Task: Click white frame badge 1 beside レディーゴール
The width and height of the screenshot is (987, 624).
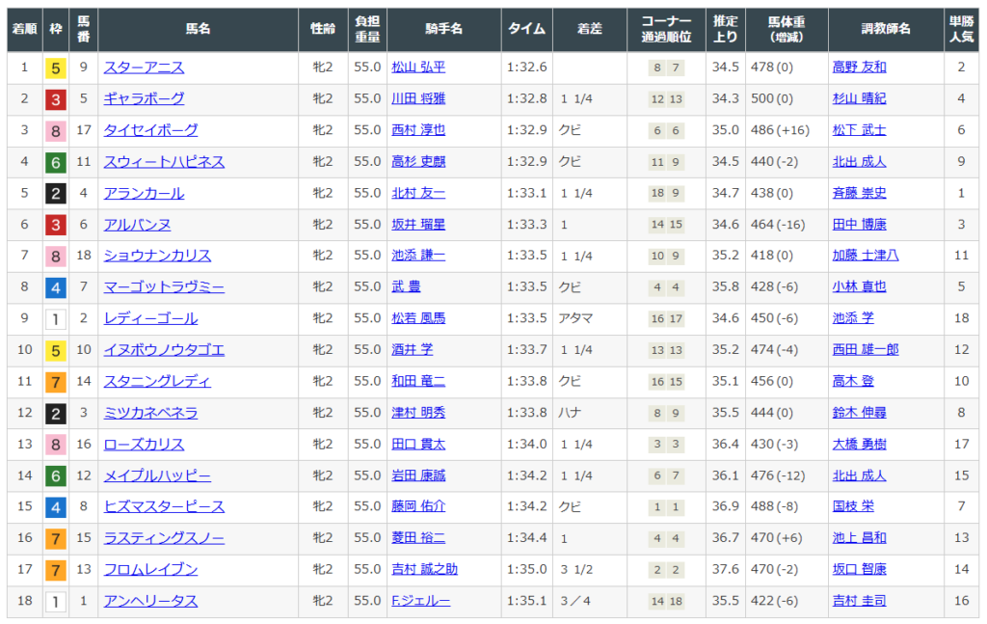Action: pyautogui.click(x=56, y=319)
